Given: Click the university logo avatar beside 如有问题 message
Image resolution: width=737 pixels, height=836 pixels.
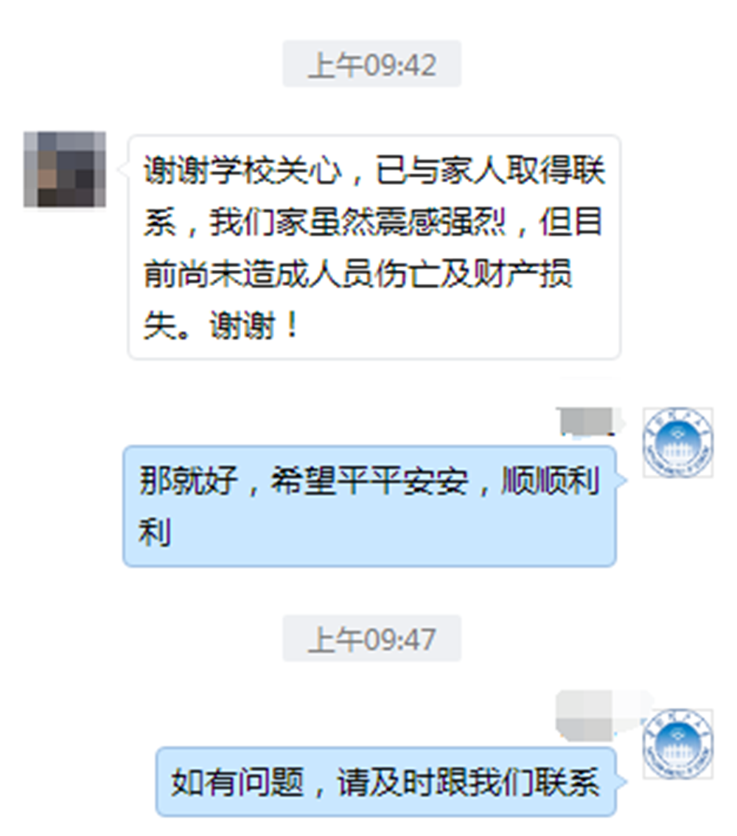Looking at the screenshot, I should (677, 744).
